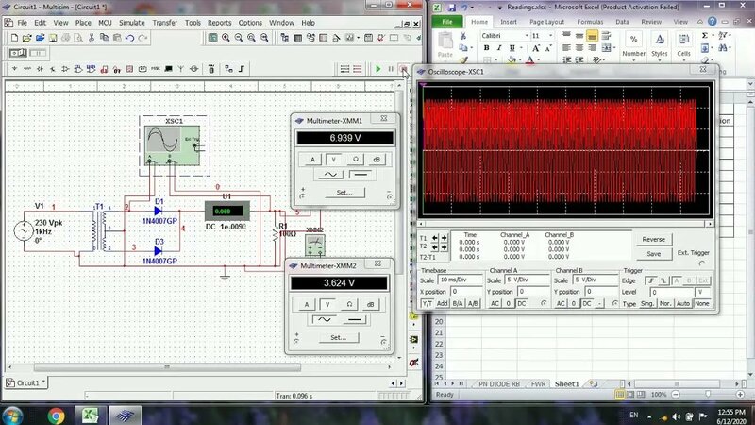Select ammeter A mode on Multimeter-XMM1
This screenshot has width=755, height=425.
pyautogui.click(x=312, y=160)
